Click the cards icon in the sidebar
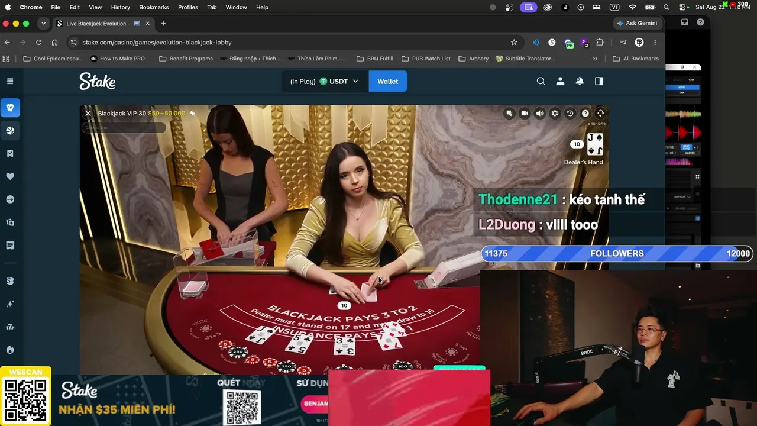 pos(10,222)
